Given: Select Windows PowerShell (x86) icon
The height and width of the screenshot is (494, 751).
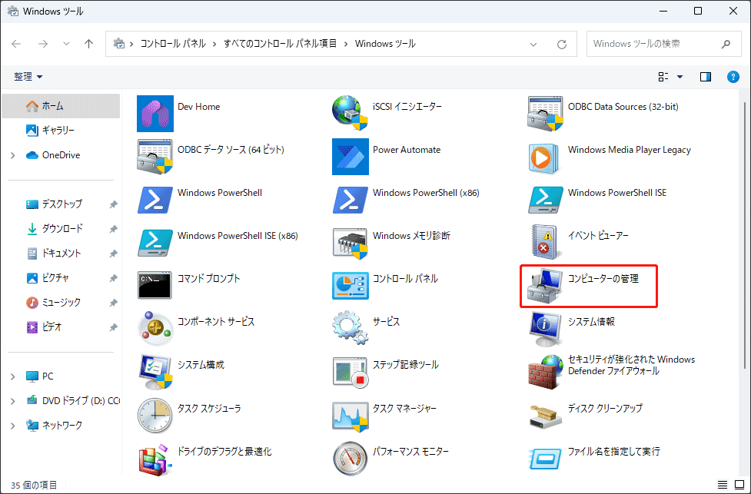Looking at the screenshot, I should tap(350, 200).
